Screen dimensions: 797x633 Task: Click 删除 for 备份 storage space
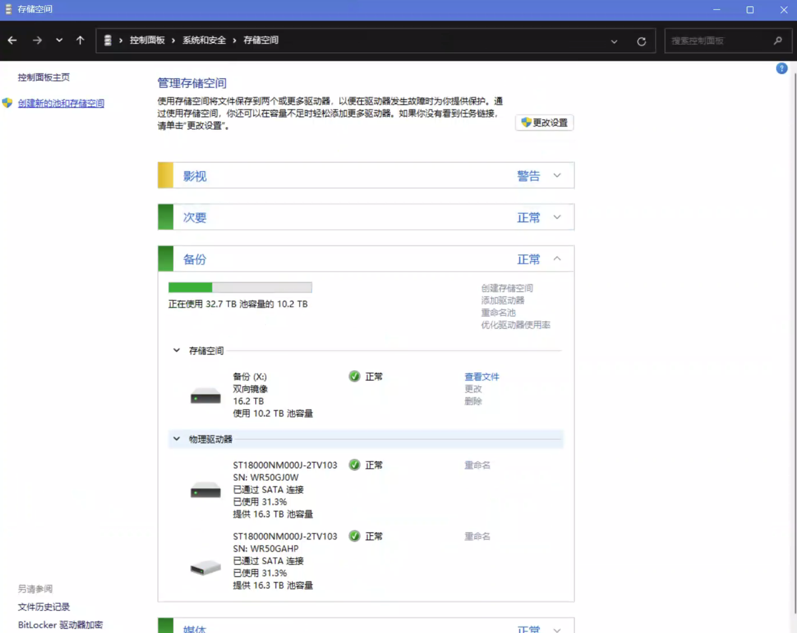point(473,401)
